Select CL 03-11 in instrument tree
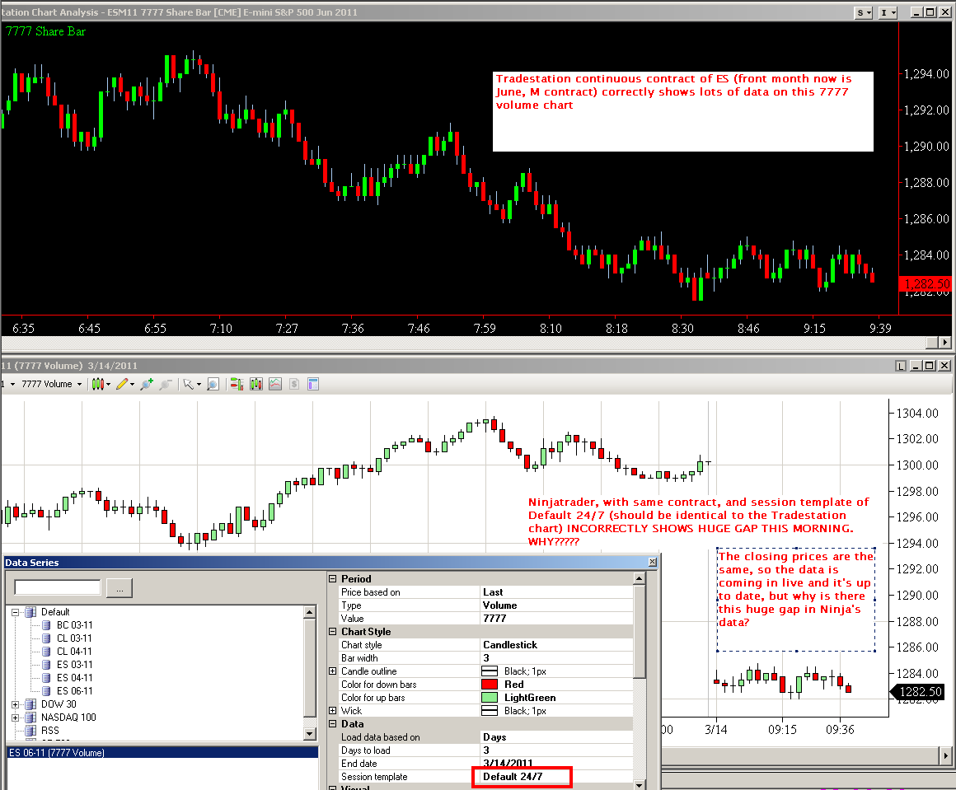This screenshot has height=790, width=956. point(74,638)
